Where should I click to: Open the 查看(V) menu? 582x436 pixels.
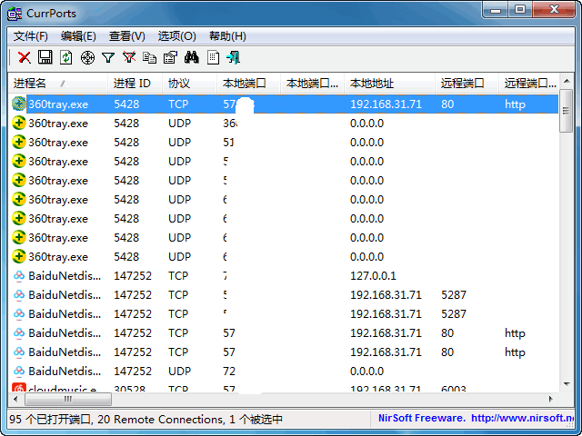point(126,36)
